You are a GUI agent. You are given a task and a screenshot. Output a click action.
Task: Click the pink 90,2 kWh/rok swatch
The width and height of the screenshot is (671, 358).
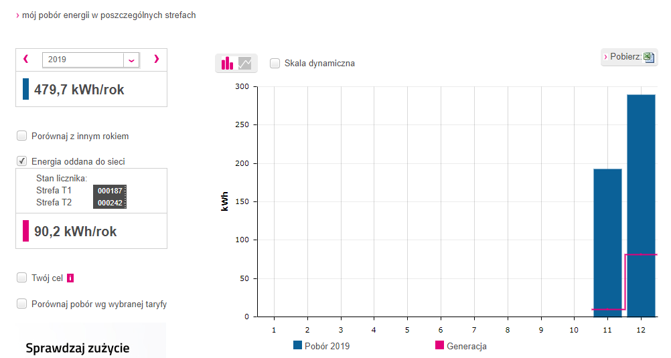click(x=26, y=231)
